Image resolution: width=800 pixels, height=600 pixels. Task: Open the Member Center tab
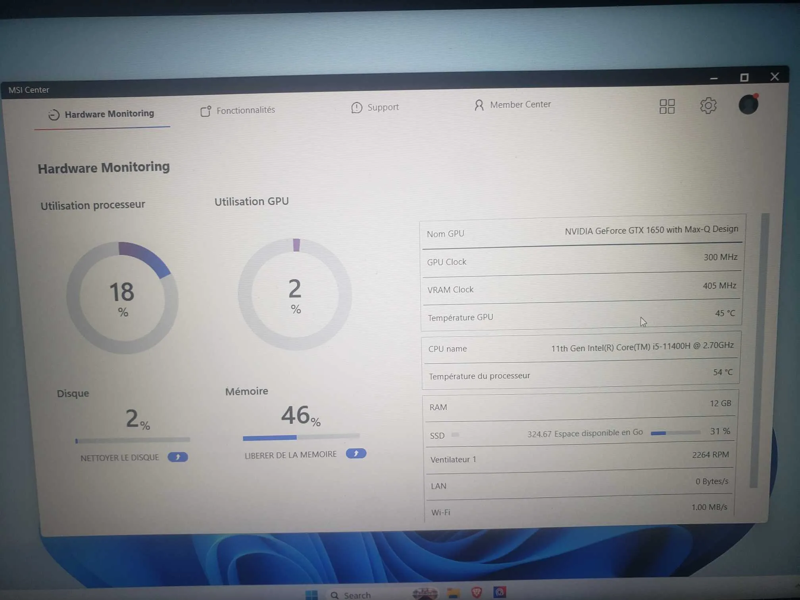coord(512,105)
